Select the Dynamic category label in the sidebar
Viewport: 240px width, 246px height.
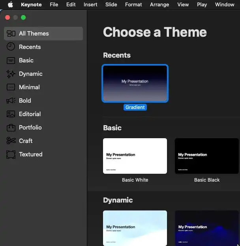point(30,74)
